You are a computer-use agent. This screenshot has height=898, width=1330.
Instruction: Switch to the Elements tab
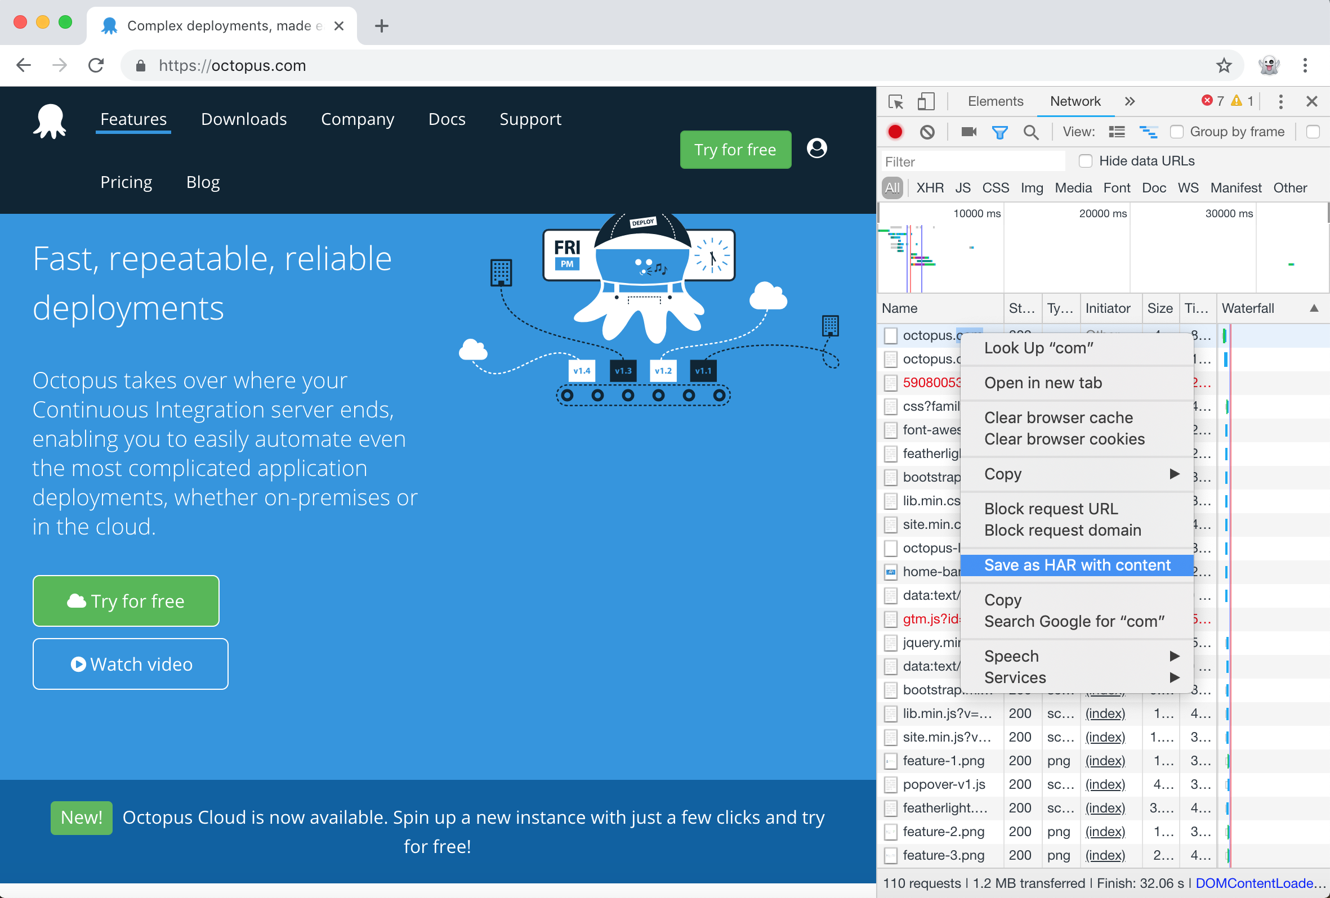(x=995, y=102)
